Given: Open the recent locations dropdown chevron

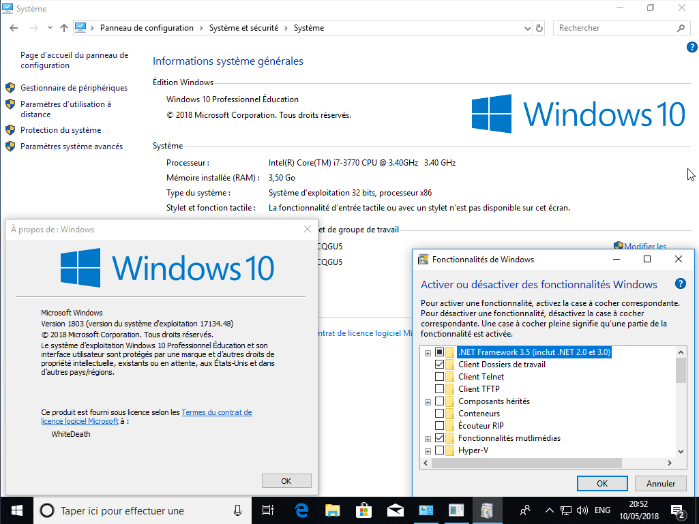Looking at the screenshot, I should (50, 28).
